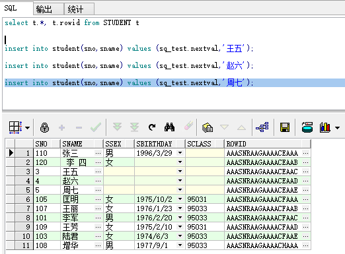The image size is (345, 254).
Task: Expand the chart options dropdown arrow
Action: click(x=337, y=128)
